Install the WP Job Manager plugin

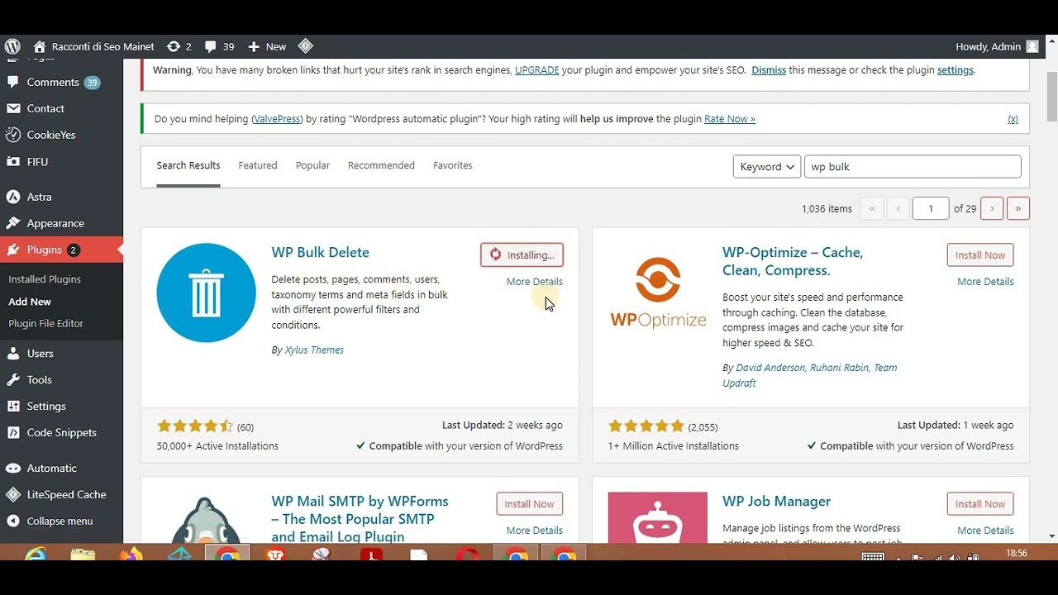click(980, 503)
